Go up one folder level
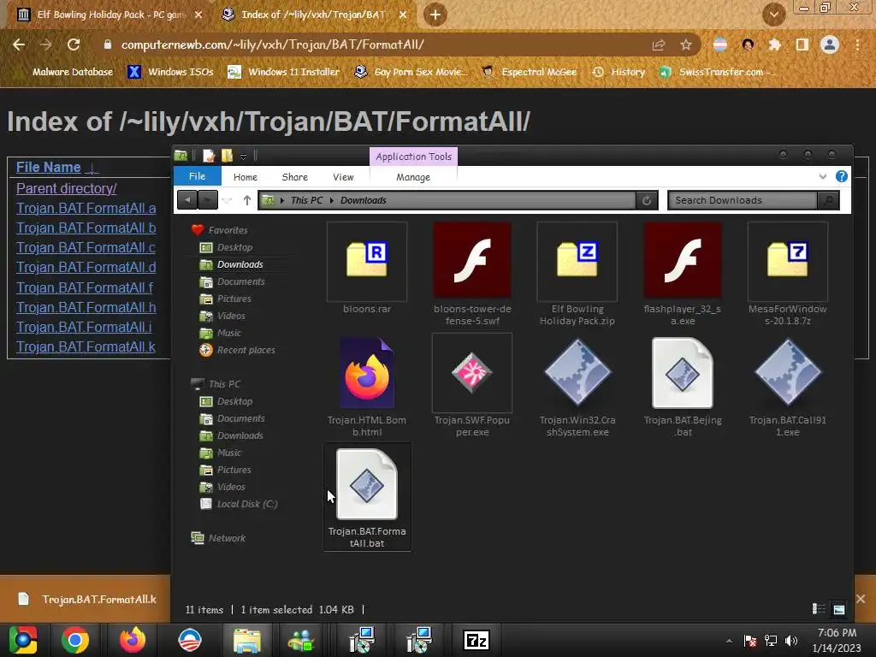This screenshot has width=876, height=657. 247,199
